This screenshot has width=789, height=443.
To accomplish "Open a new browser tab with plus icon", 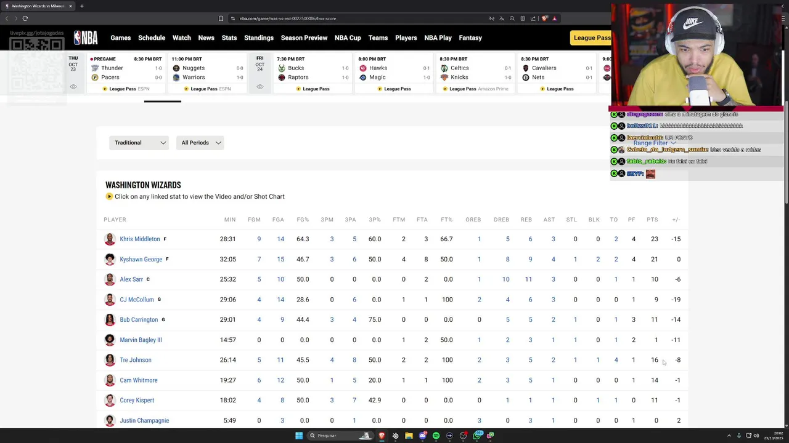I will coord(81,6).
